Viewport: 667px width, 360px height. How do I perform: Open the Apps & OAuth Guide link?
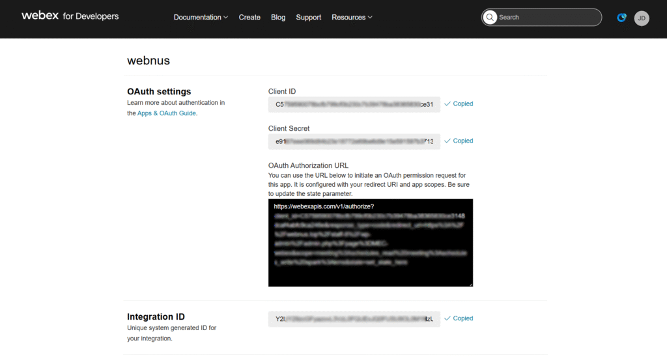click(x=166, y=113)
